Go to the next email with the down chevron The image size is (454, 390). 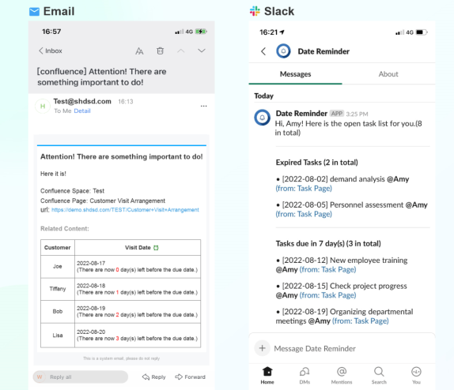pos(202,51)
